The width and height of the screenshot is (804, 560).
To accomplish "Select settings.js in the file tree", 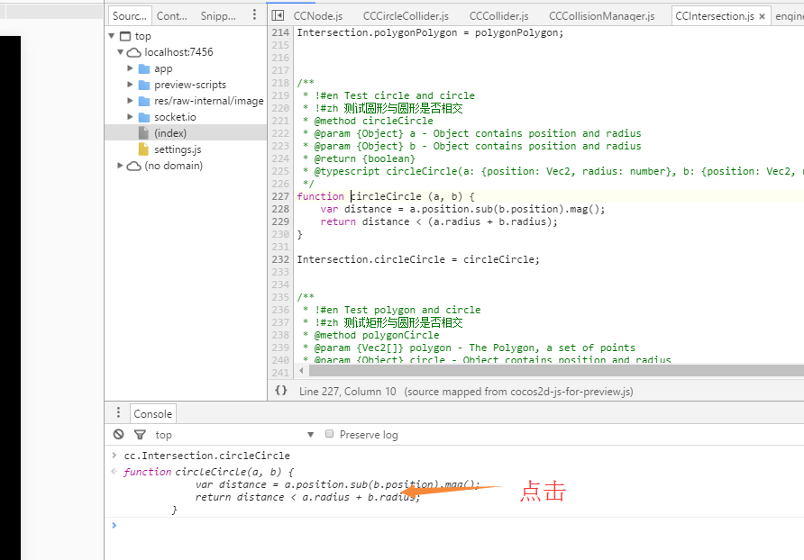I will click(186, 149).
